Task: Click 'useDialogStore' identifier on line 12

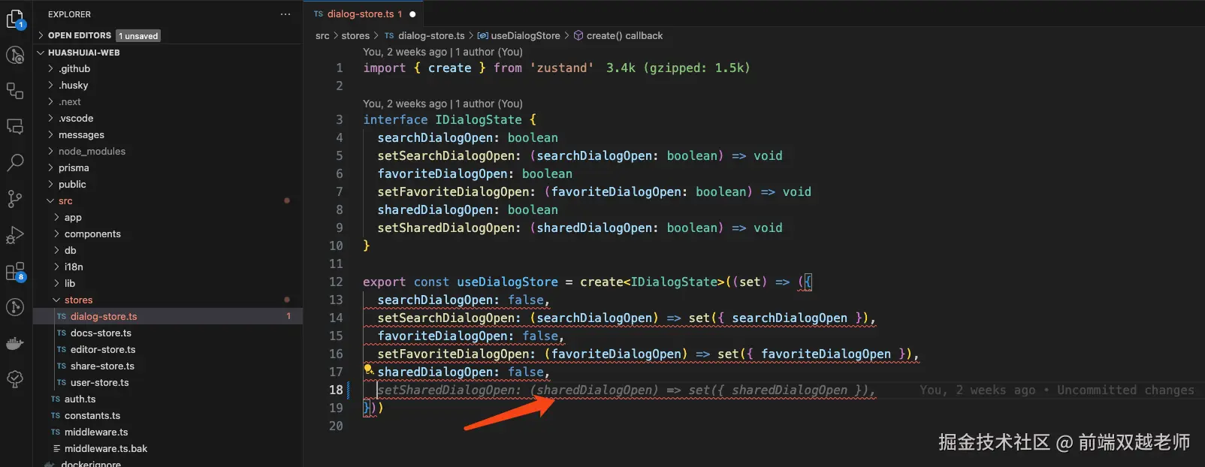Action: tap(507, 282)
